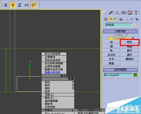Open the green object color swatch

point(135,75)
